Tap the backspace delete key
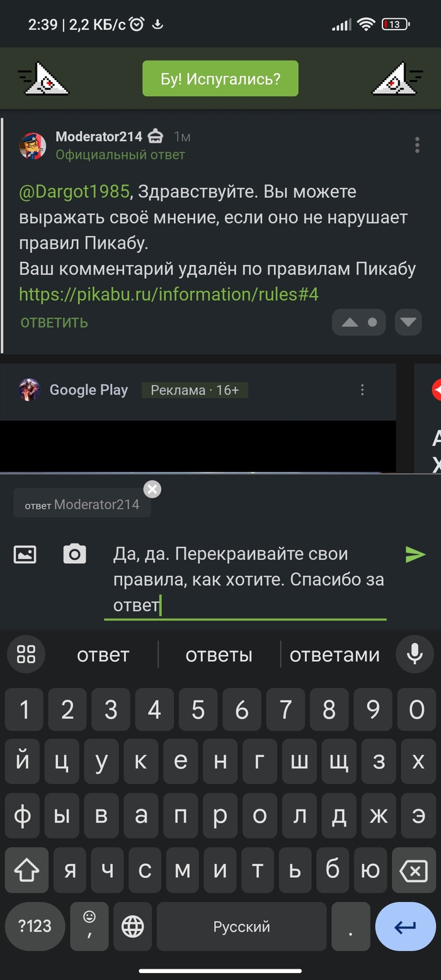The image size is (441, 980). (413, 871)
